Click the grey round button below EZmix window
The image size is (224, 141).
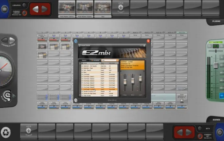click(76, 100)
